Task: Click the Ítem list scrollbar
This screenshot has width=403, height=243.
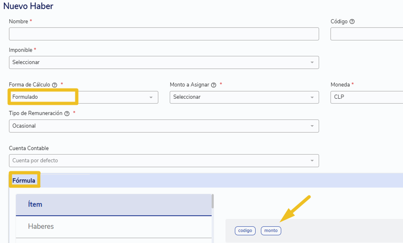Action: click(212, 201)
